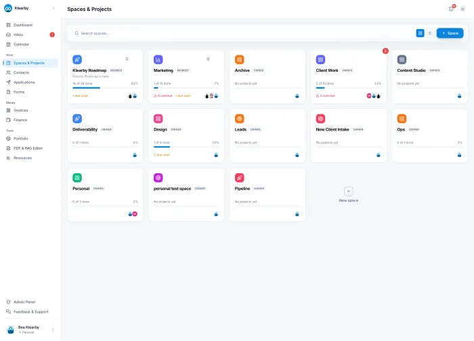Screen dimensions: 474x341
Task: Click the owner avatar on Ops card
Action: pos(459,155)
